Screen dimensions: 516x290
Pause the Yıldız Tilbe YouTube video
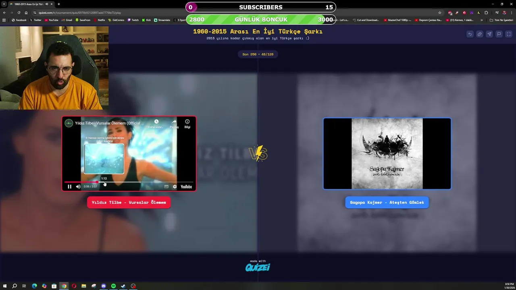[69, 186]
